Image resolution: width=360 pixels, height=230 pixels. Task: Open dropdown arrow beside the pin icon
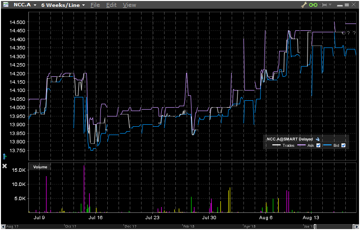tap(330, 5)
